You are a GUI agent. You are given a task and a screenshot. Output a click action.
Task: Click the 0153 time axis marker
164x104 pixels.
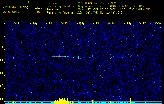pos(49,23)
